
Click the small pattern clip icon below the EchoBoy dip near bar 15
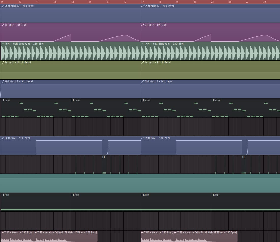click(104, 157)
